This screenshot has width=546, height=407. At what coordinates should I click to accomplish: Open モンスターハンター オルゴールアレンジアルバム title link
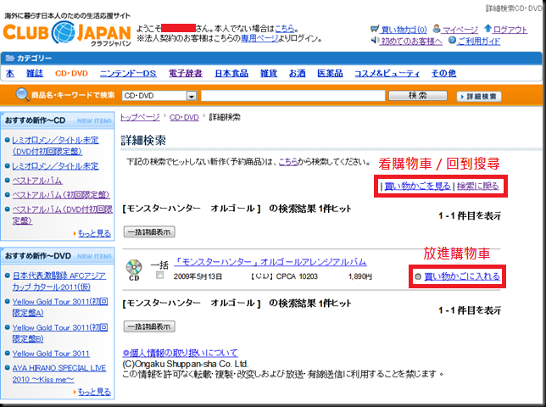pos(270,262)
